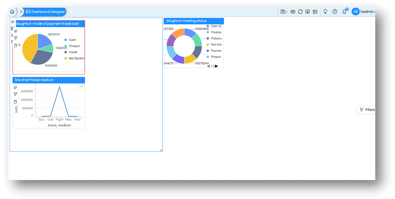Click the 5454454 data label
The height and width of the screenshot is (199, 395).
pos(52,66)
